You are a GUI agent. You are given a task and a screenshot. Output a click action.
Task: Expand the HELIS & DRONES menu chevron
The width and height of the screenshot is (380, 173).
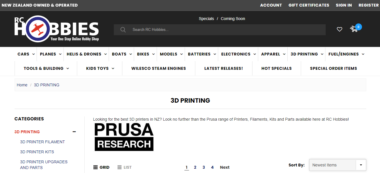pos(106,54)
